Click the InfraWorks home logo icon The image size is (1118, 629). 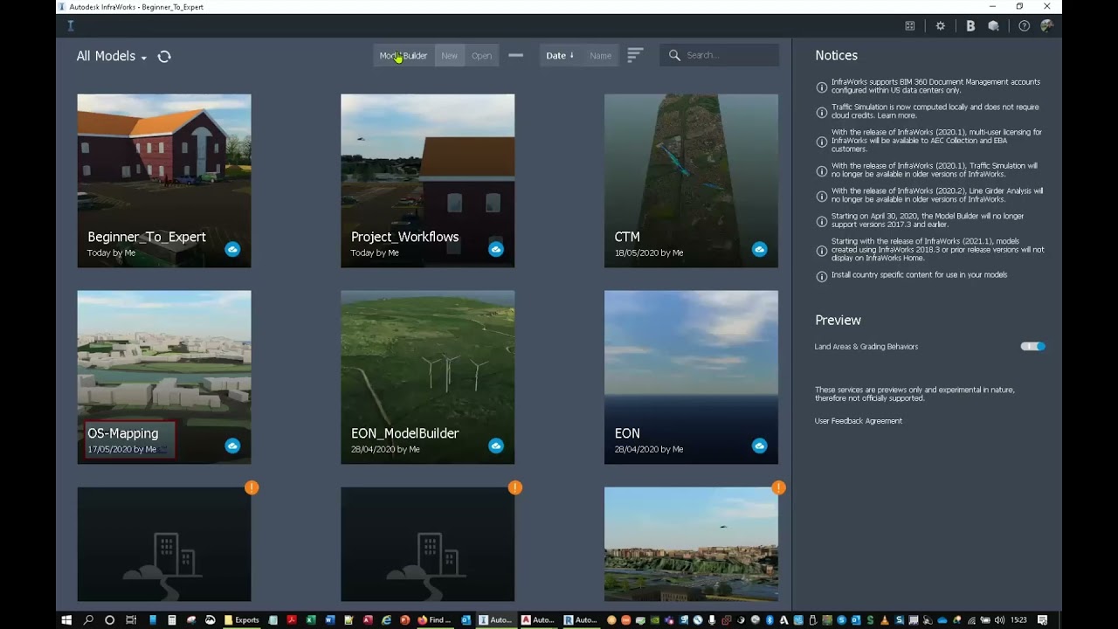pos(71,26)
